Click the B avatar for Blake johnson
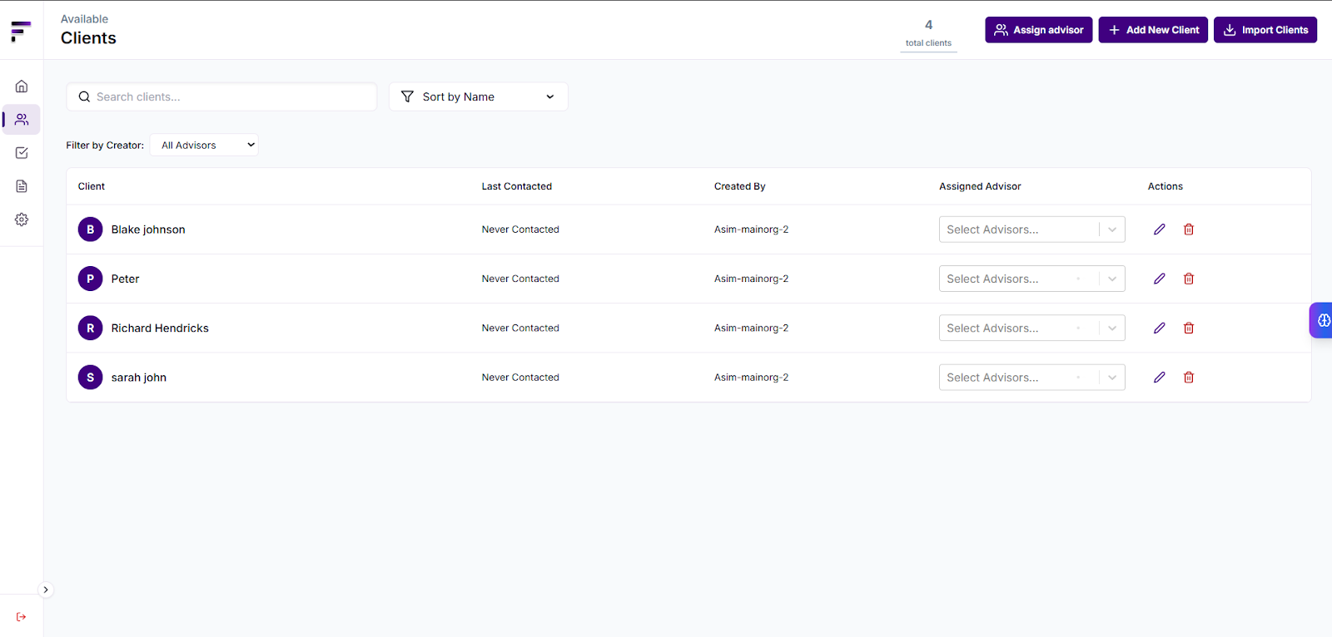1332x637 pixels. (x=91, y=230)
